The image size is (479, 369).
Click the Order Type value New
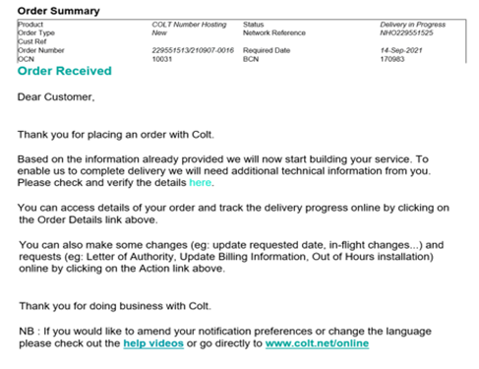pos(159,32)
